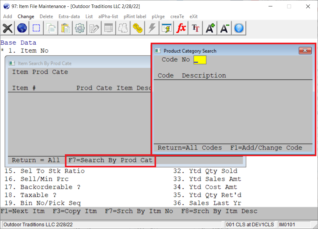Open the pRint label menu

pos(135,16)
